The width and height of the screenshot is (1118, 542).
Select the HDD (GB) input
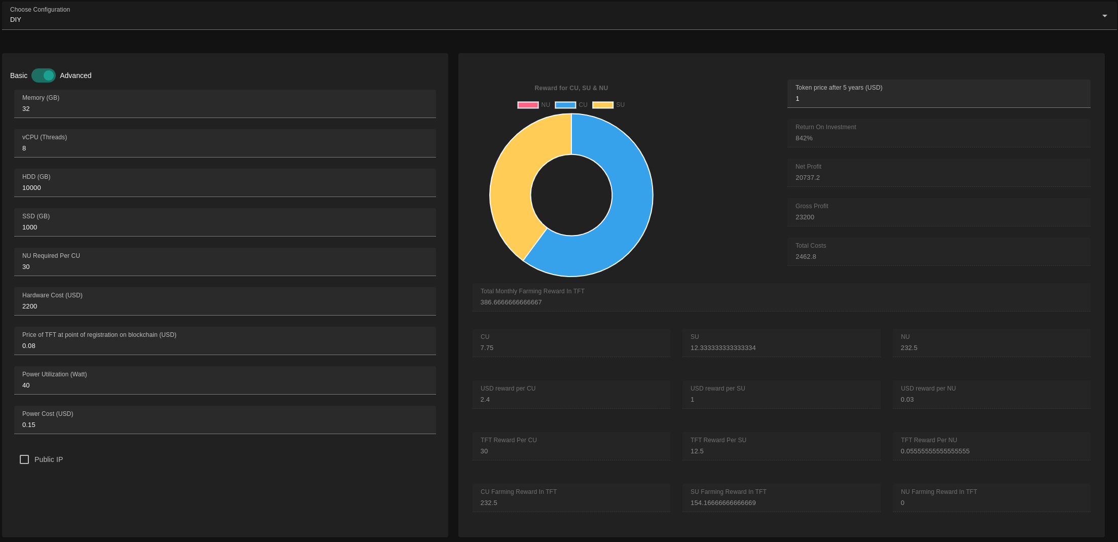(225, 188)
